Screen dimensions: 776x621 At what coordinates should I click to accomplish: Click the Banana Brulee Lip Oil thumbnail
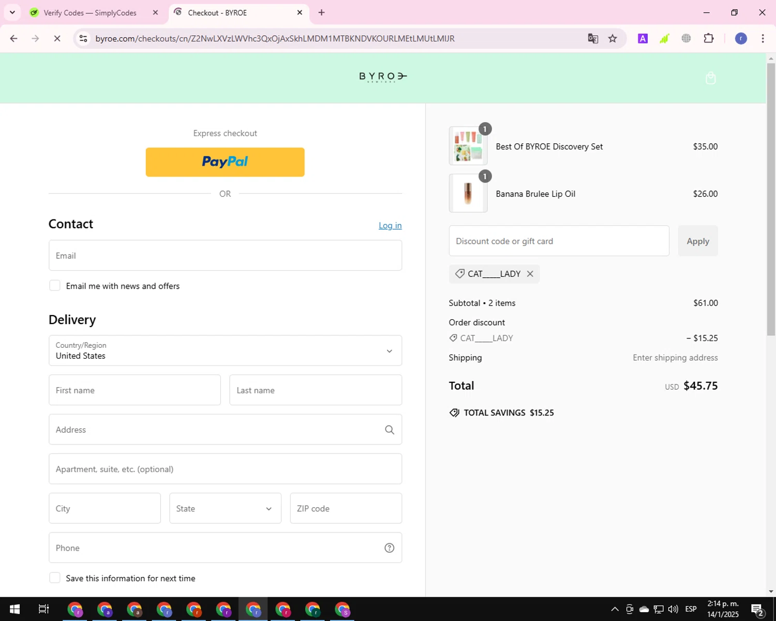pos(468,194)
